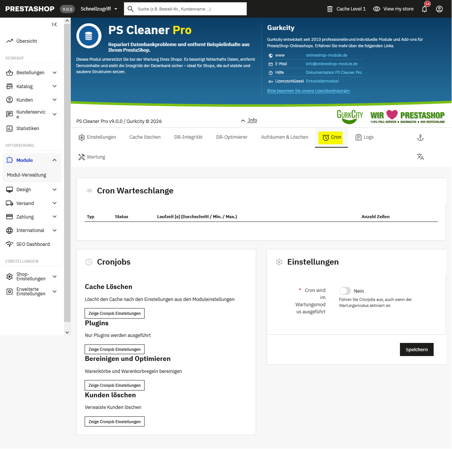
Task: Switch to the Cache löschen tab
Action: [145, 137]
